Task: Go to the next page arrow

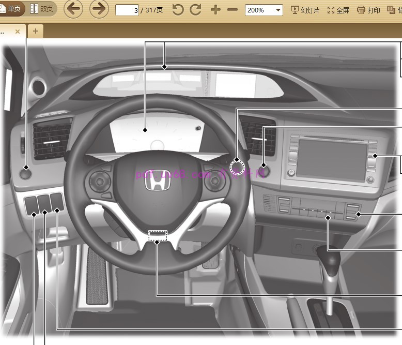Action: point(99,9)
